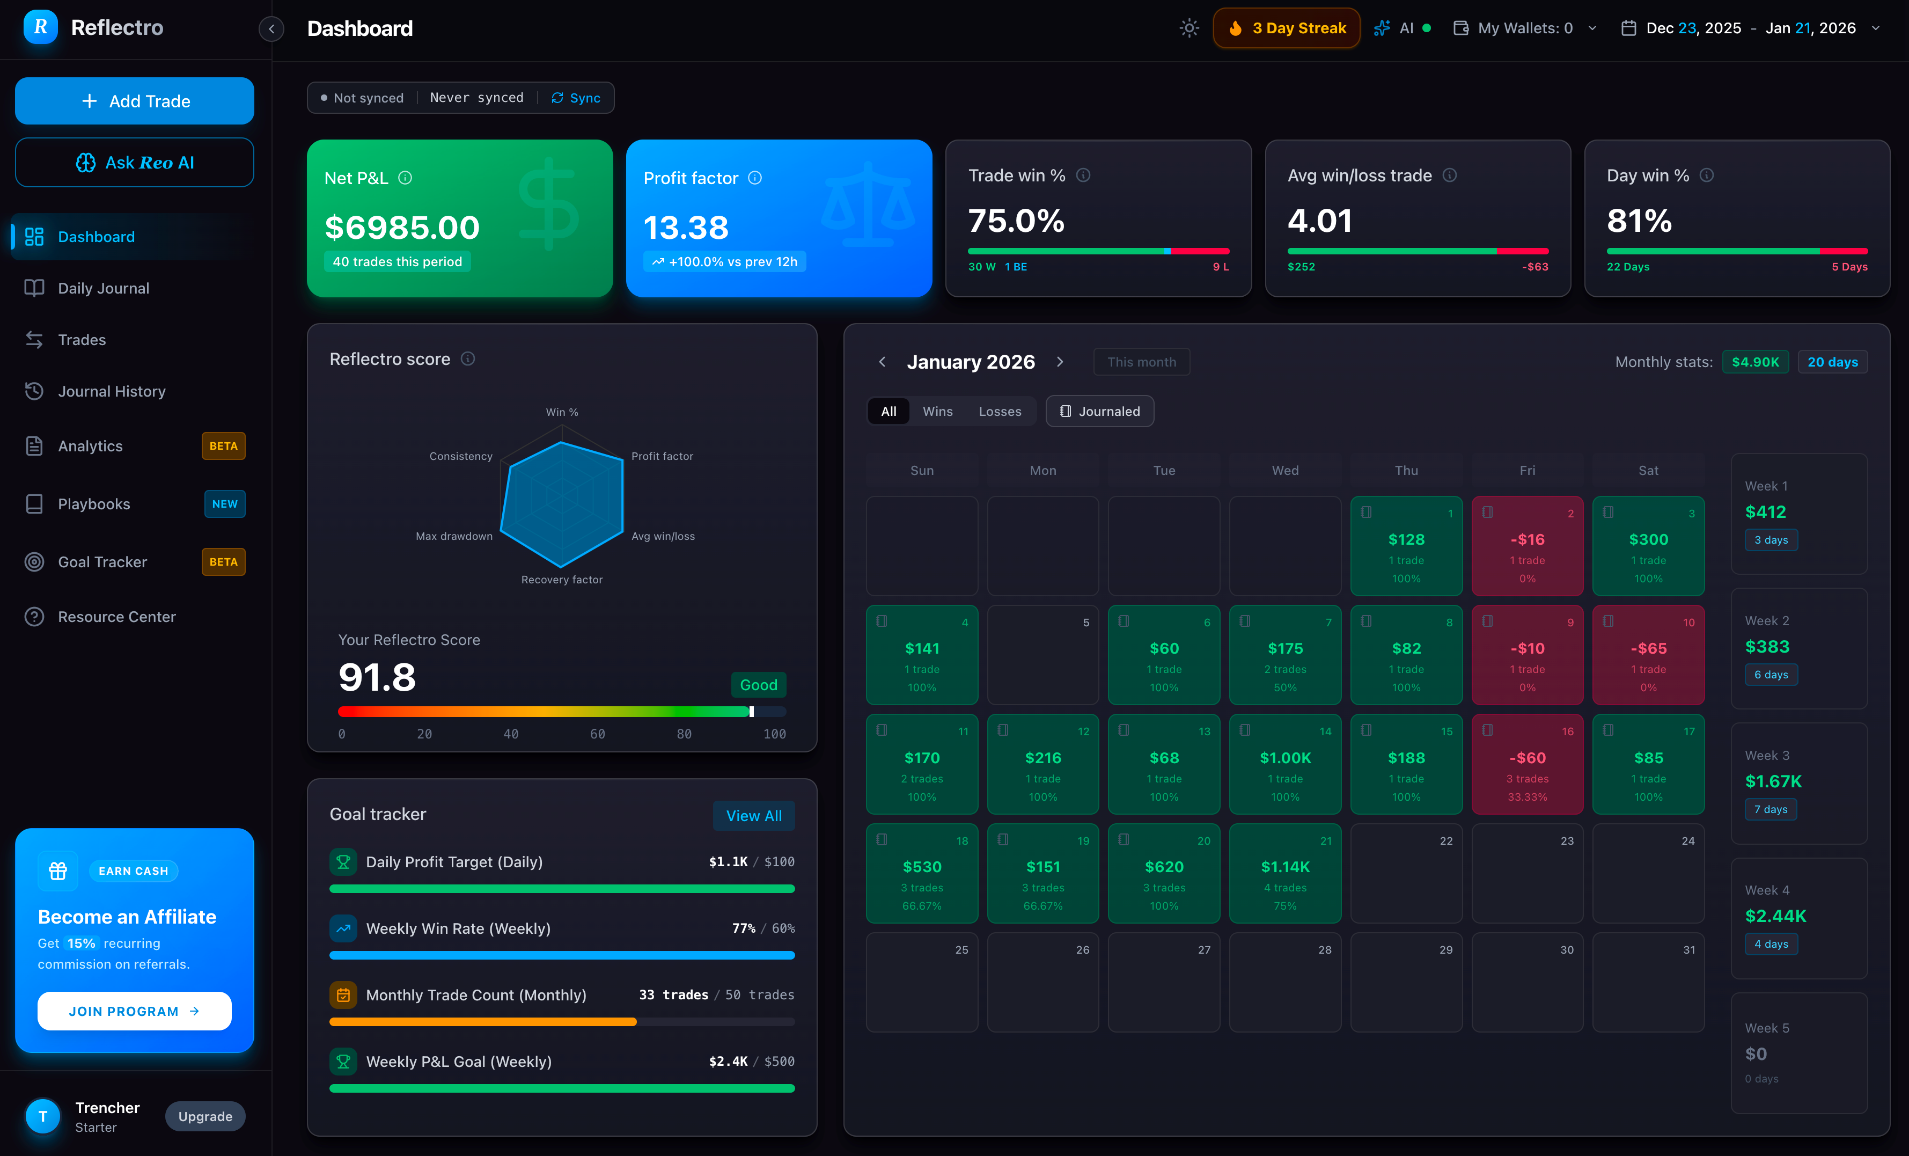The height and width of the screenshot is (1156, 1909).
Task: Click the Monthly Trade Count calendar icon
Action: 343,995
